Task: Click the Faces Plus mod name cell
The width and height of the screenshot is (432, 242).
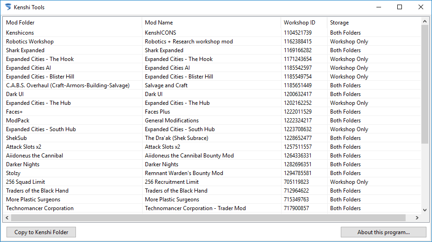Action: coord(157,112)
